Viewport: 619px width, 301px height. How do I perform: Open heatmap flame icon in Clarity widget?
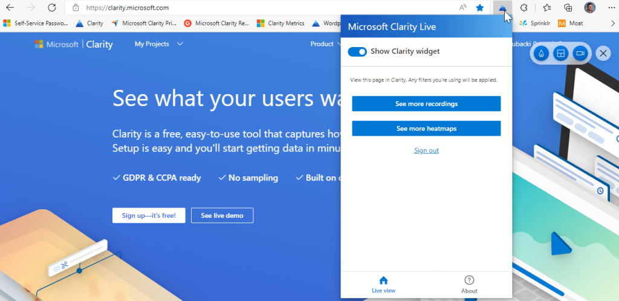pyautogui.click(x=541, y=54)
